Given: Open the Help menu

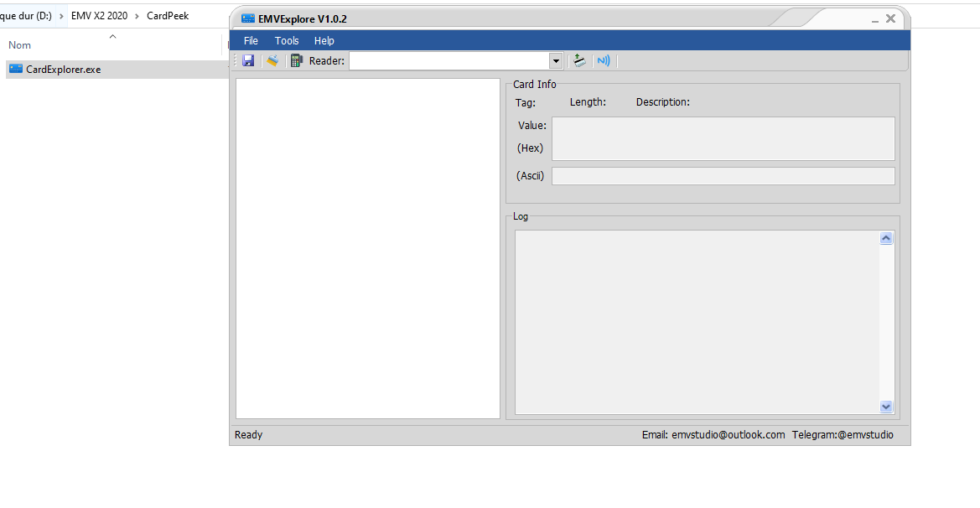Looking at the screenshot, I should tap(324, 40).
